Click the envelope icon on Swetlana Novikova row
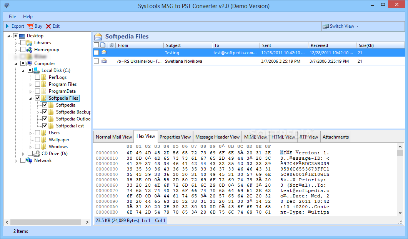The width and height of the screenshot is (408, 239). [104, 61]
